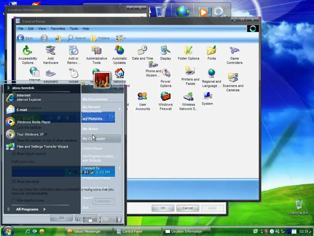
Task: Toggle Hide inactive icons checkbox
Action: coord(13,200)
